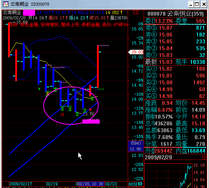The width and height of the screenshot is (209, 188).
Task: Click the 涨幅 6.67% value
Action: point(165,110)
